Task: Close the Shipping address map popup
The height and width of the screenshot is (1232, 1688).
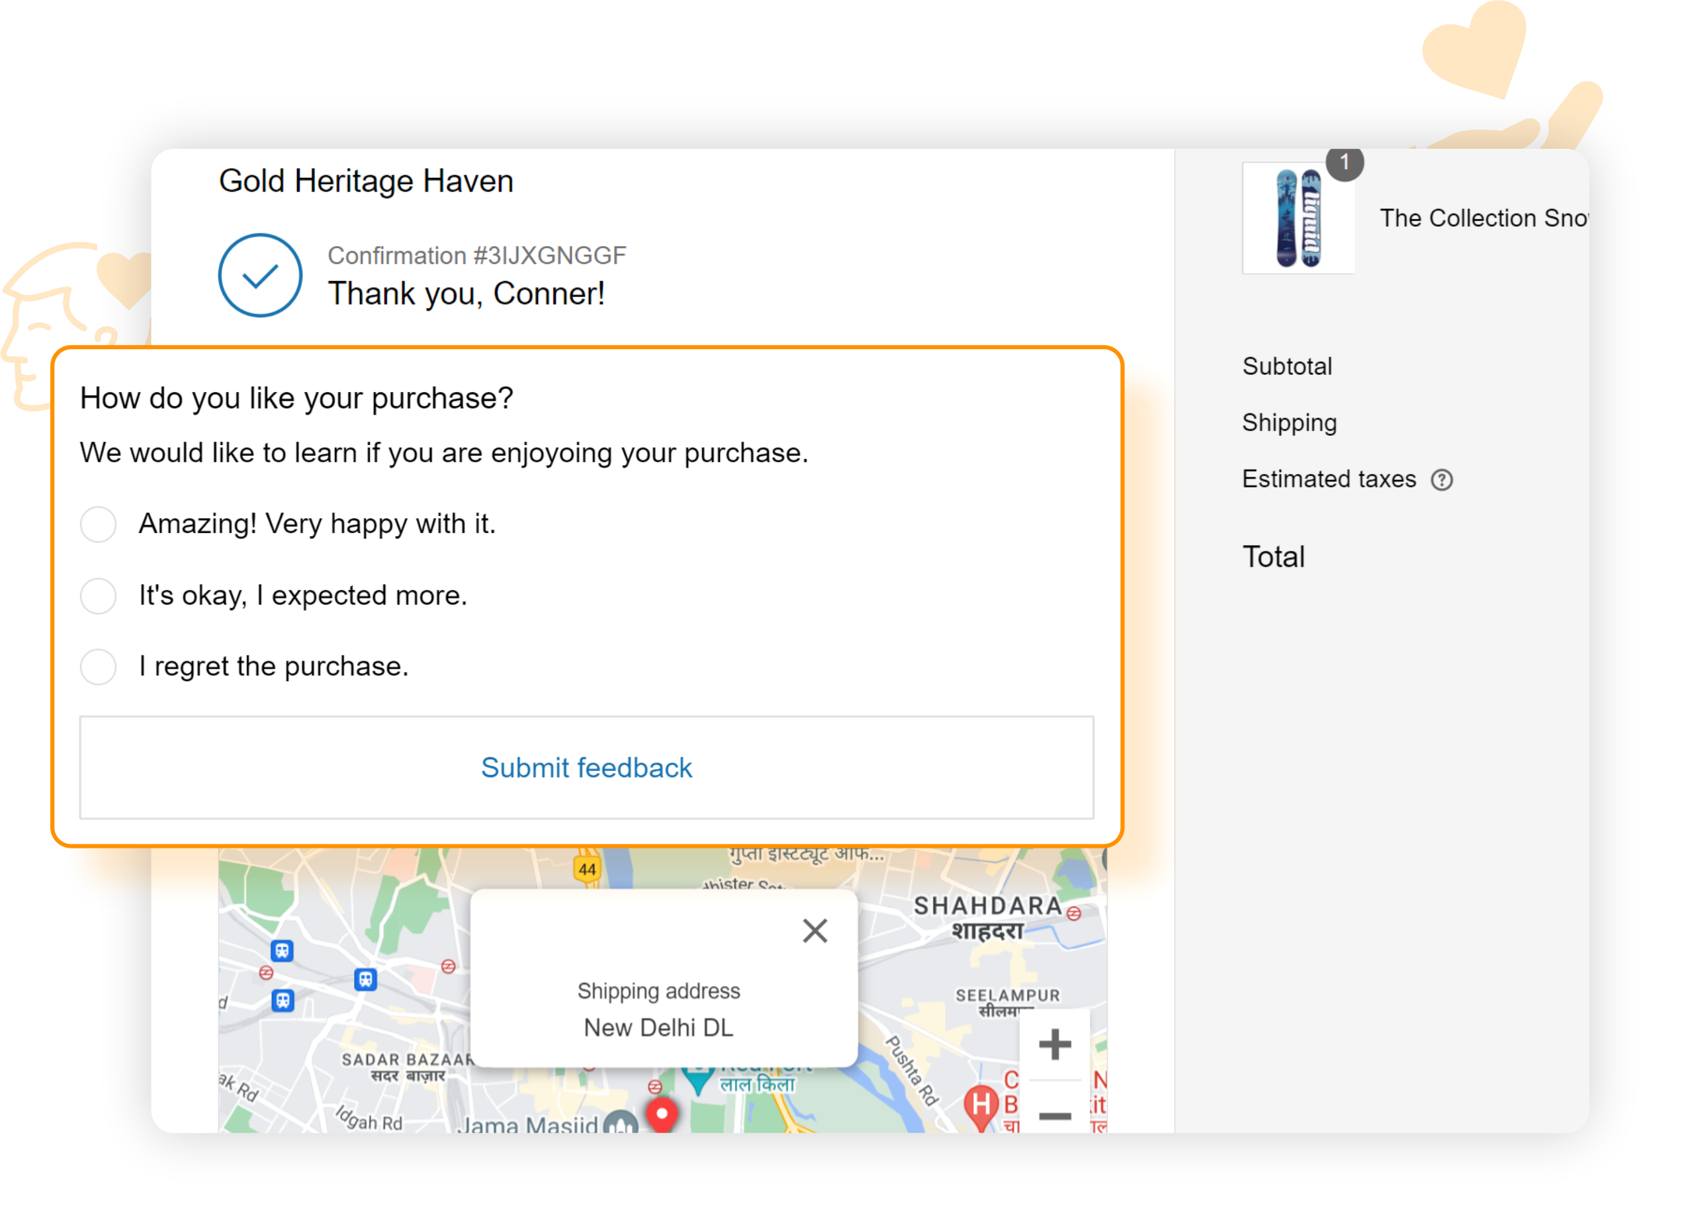Action: (815, 930)
